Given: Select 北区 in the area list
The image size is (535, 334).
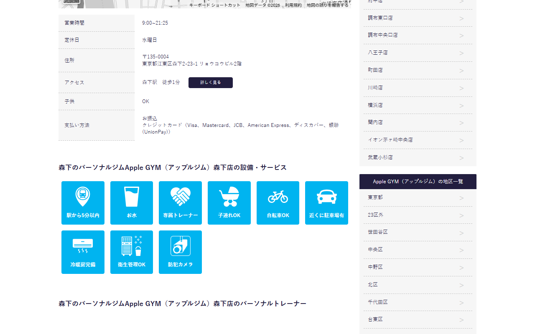Looking at the screenshot, I should pos(418,285).
